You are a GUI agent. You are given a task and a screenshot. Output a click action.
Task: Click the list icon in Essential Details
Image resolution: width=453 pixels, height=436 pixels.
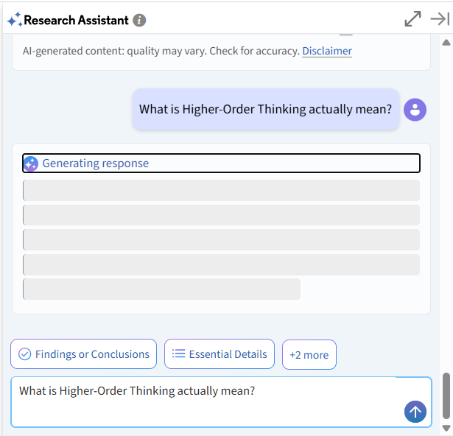[x=178, y=354]
